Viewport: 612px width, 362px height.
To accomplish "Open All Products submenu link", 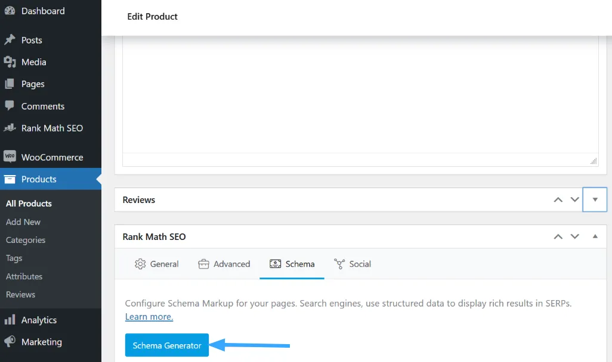I will [x=29, y=204].
